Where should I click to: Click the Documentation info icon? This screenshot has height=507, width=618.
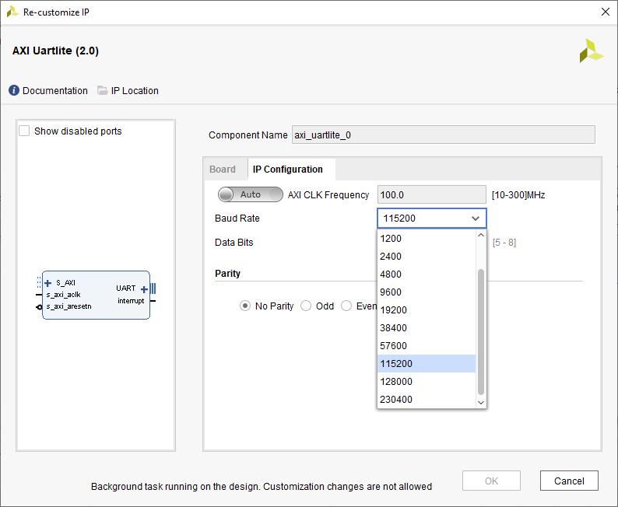click(14, 91)
